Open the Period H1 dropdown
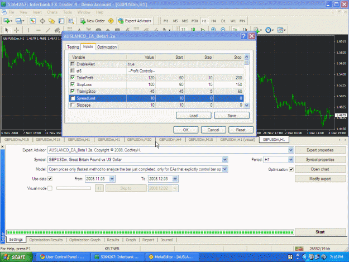Image resolution: width=349 pixels, height=262 pixels. tap(291, 160)
